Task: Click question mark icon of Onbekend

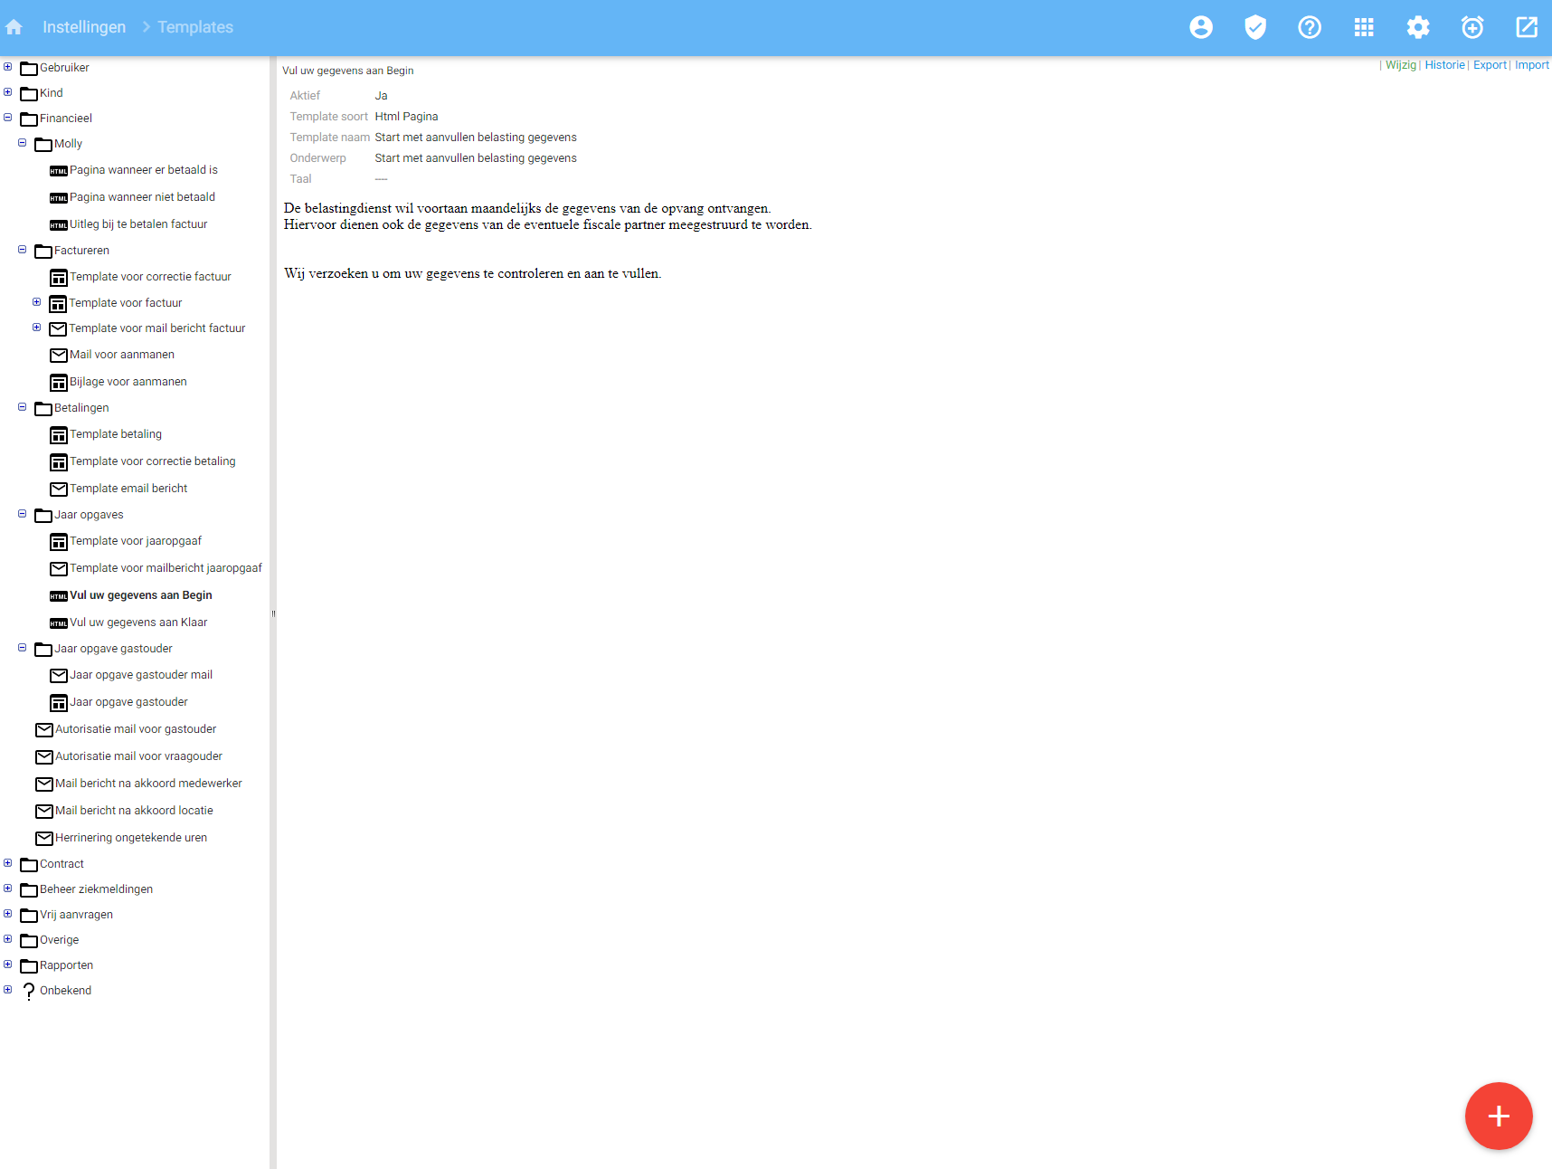Action: (29, 992)
